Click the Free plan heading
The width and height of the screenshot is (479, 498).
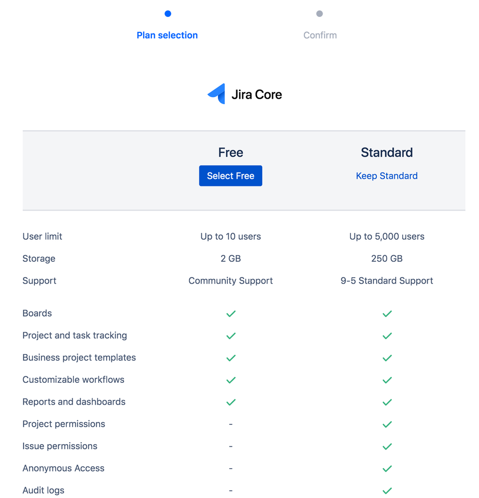point(231,153)
